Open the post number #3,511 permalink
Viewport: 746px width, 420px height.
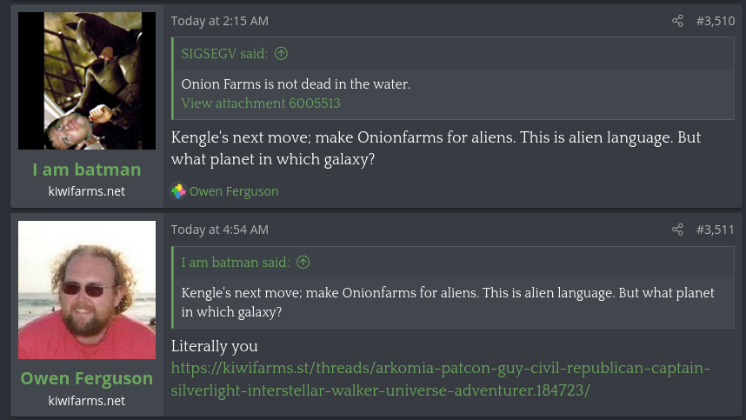point(715,230)
